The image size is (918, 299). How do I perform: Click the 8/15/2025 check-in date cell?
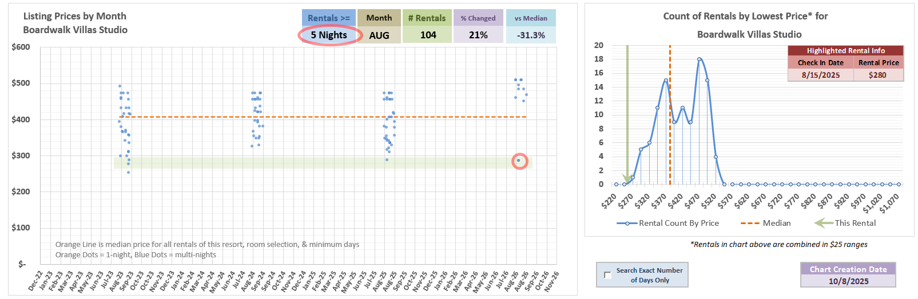click(x=820, y=75)
